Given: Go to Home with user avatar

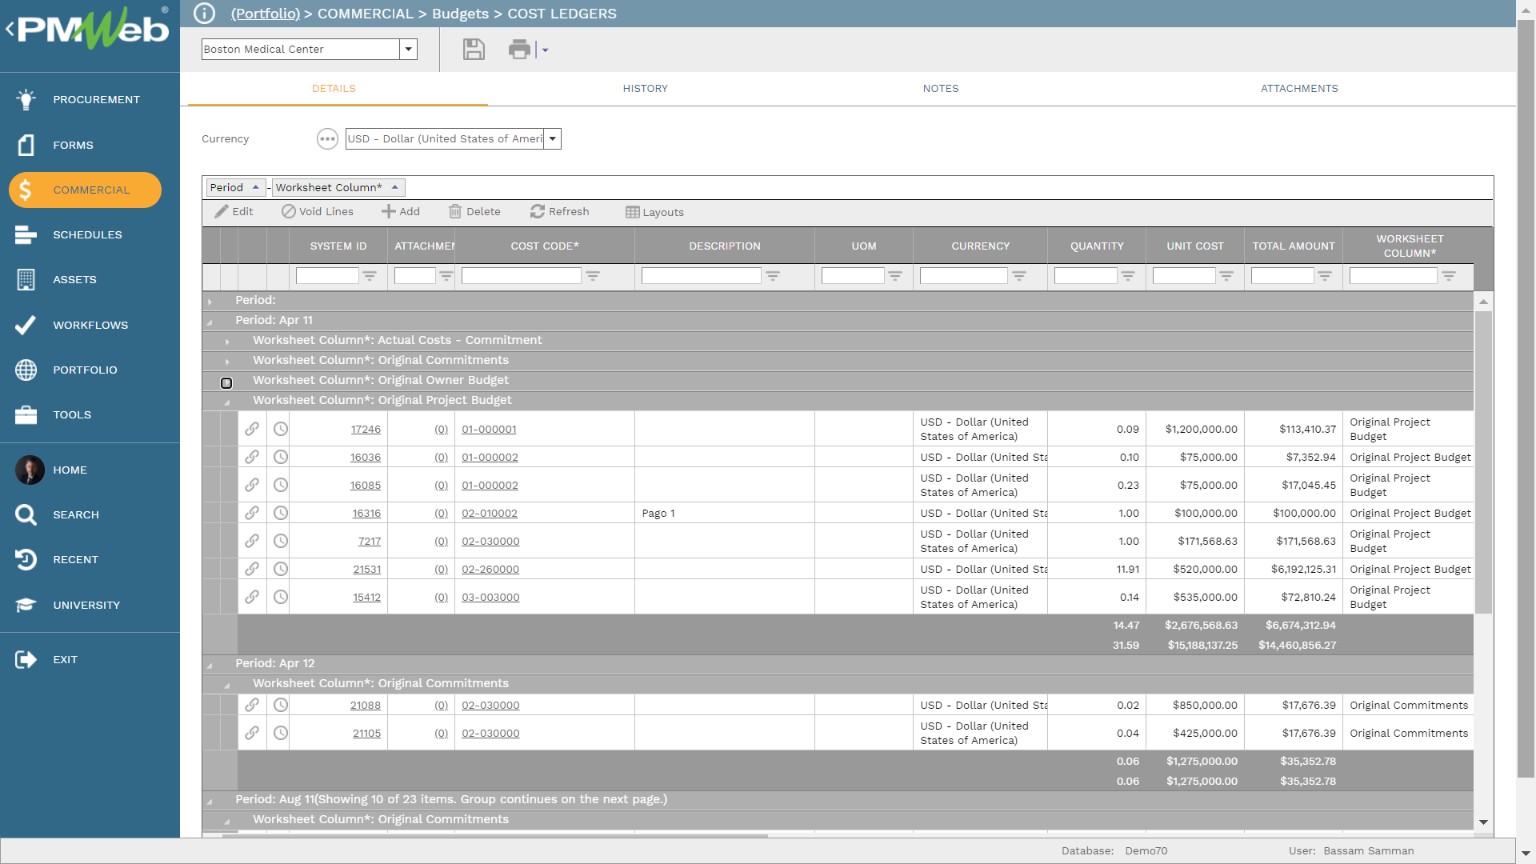Looking at the screenshot, I should tap(30, 470).
